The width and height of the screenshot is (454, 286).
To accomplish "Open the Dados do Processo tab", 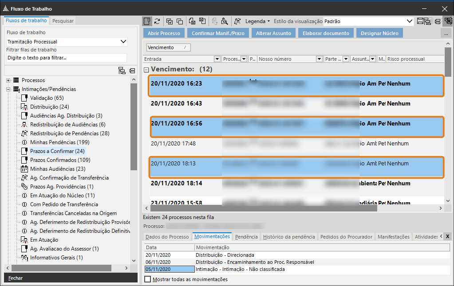I will pos(167,237).
